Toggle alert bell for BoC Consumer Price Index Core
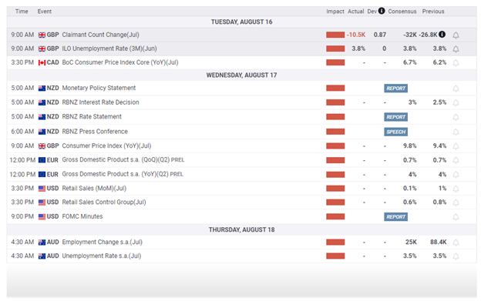This screenshot has width=481, height=301. click(456, 63)
